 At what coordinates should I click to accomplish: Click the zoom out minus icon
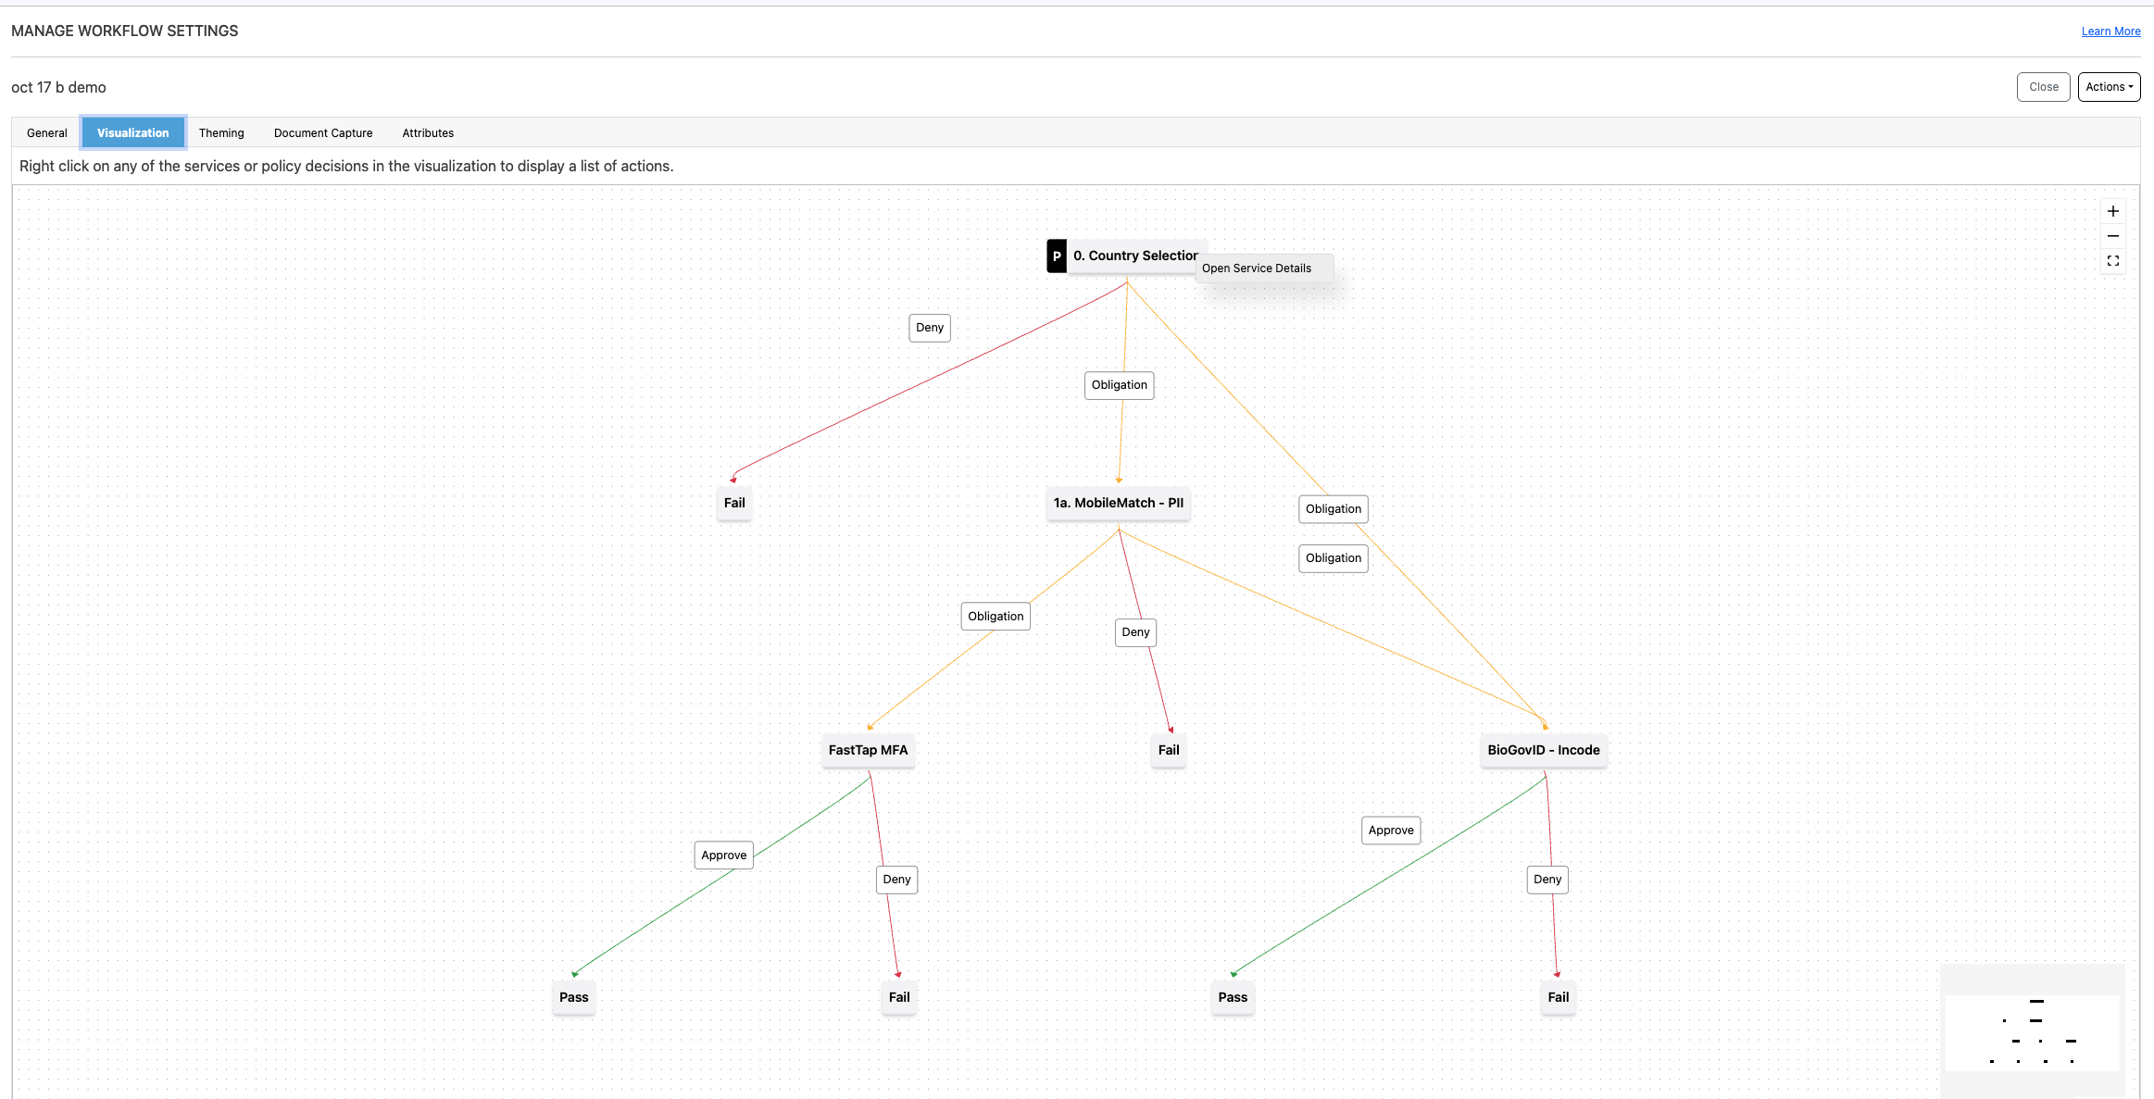point(2112,236)
